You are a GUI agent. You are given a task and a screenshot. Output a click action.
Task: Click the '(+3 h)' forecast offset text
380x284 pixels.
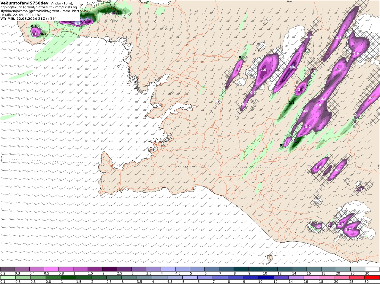pyautogui.click(x=51, y=18)
